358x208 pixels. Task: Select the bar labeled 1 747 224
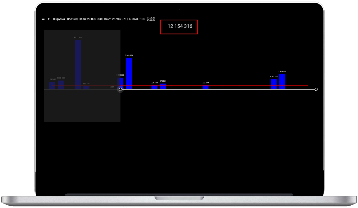coord(274,84)
